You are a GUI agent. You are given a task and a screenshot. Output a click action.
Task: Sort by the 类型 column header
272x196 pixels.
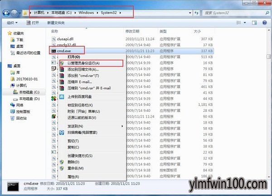163,31
